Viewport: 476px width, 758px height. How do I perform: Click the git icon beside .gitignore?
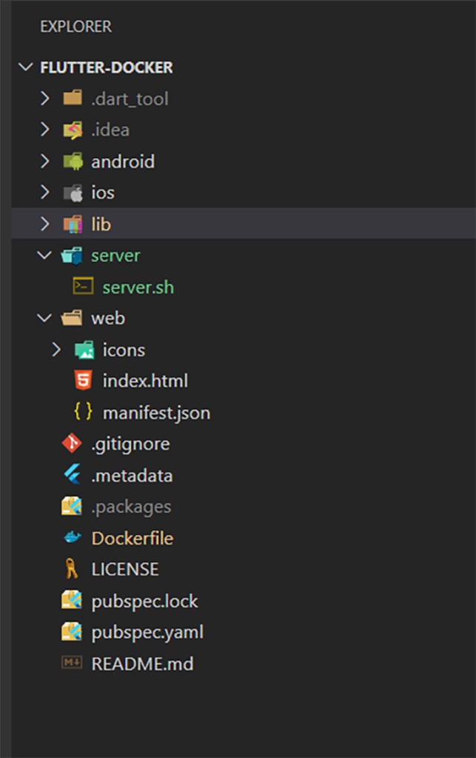coord(71,443)
